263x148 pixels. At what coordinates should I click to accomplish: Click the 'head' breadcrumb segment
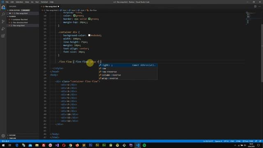[x=72, y=10]
